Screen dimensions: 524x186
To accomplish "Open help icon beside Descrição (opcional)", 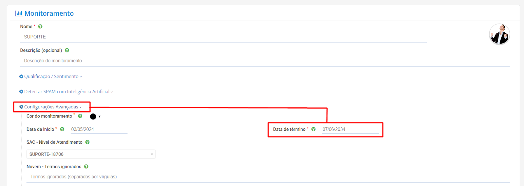I will [67, 50].
